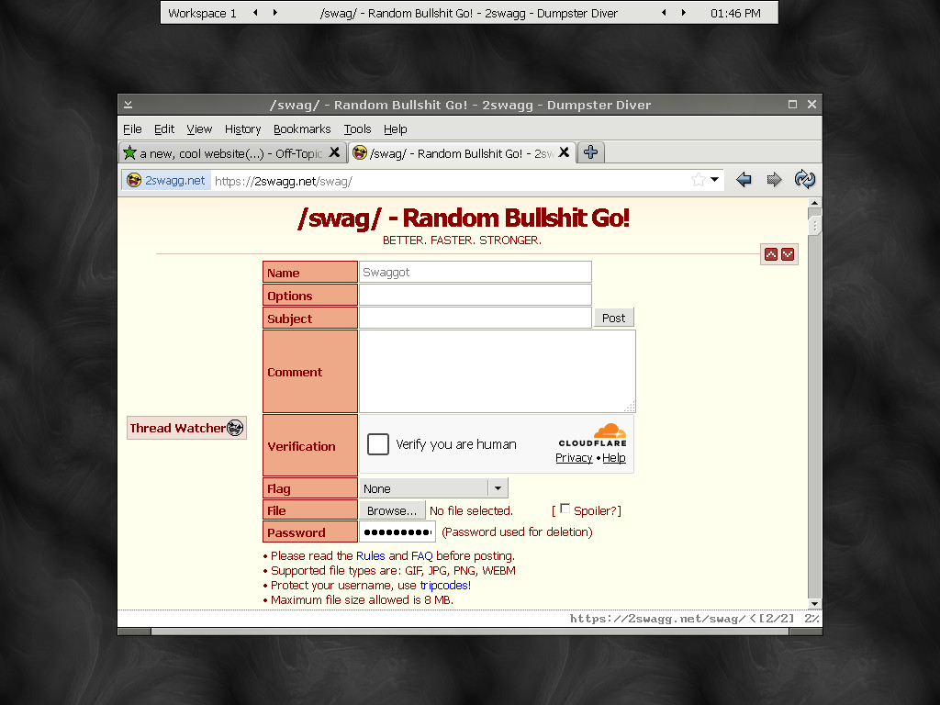940x705 pixels.
Task: Focus the Password field
Action: [x=397, y=532]
